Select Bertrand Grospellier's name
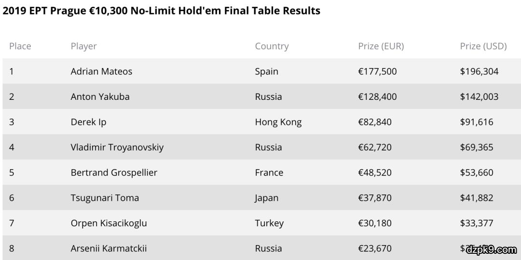Viewport: 521px width, 260px height. 114,173
